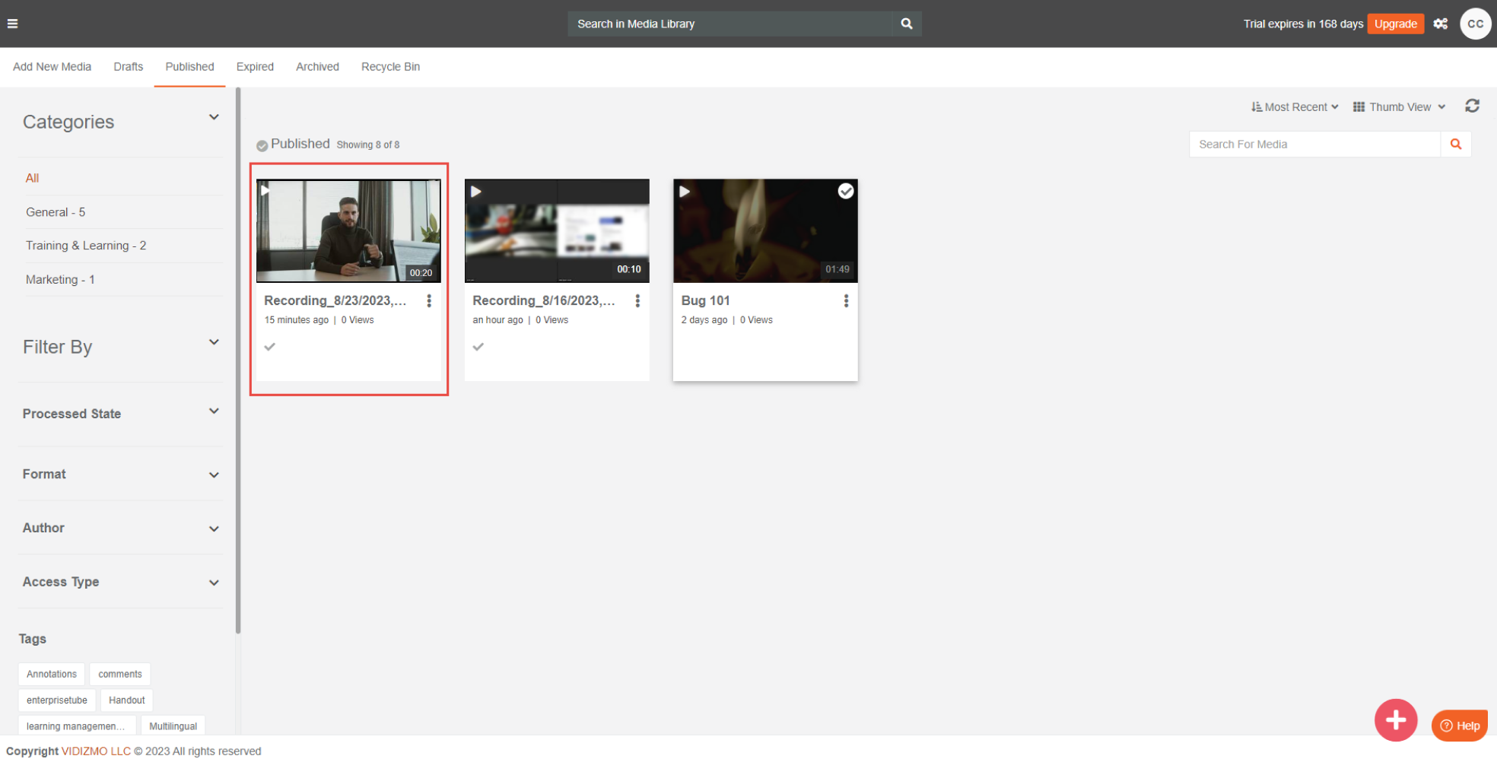Select the Recording_8/16/2023 card checkmark

[x=478, y=347]
